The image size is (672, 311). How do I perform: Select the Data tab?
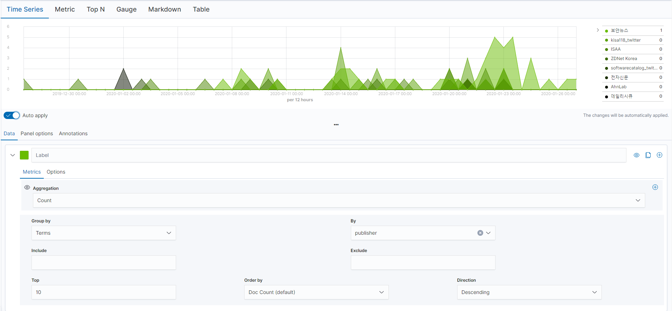pos(9,133)
